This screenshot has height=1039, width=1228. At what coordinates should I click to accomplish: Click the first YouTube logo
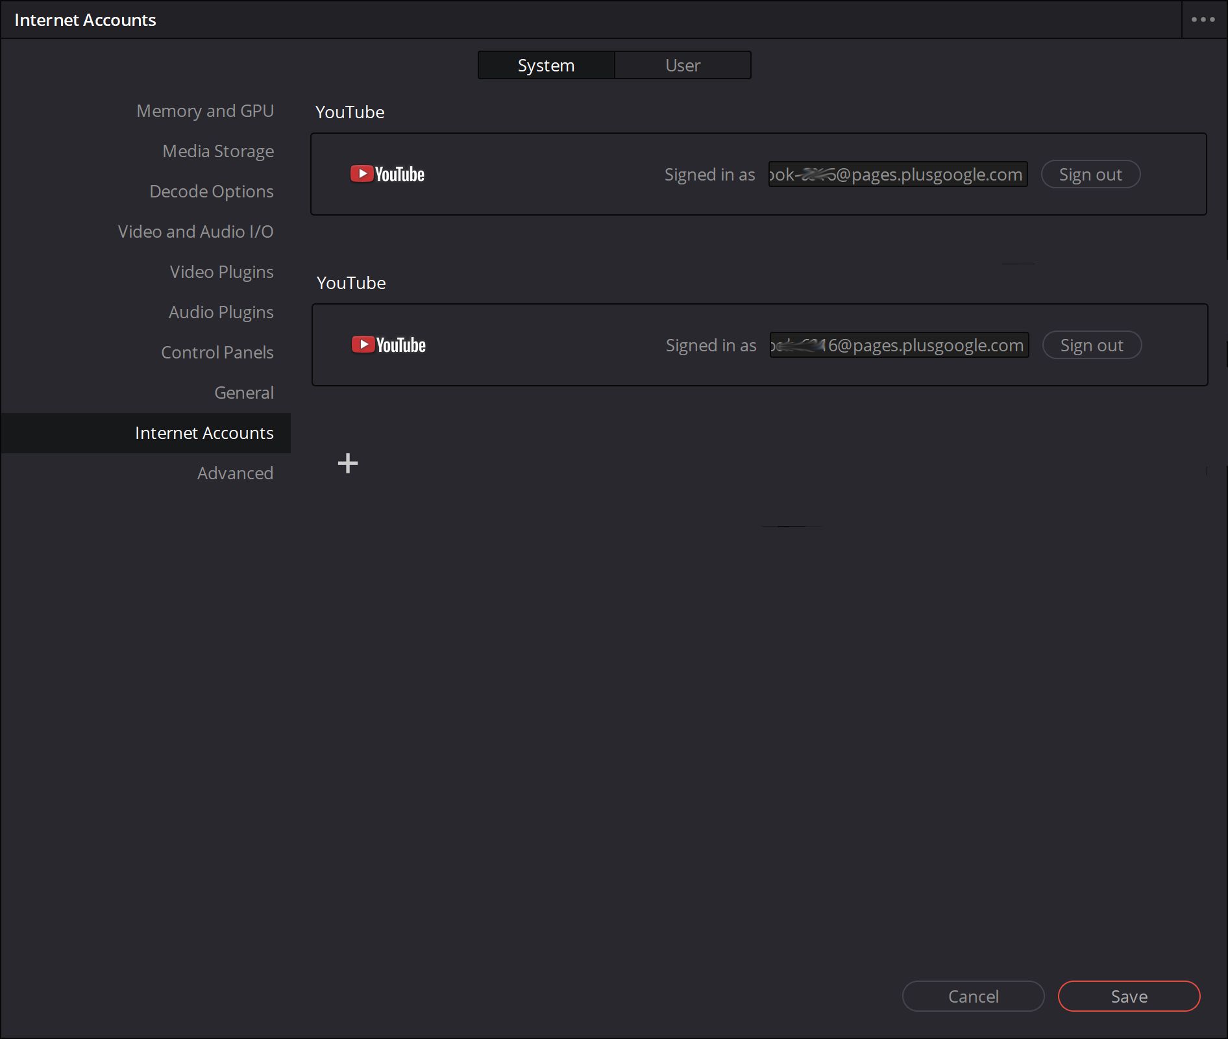pos(387,174)
